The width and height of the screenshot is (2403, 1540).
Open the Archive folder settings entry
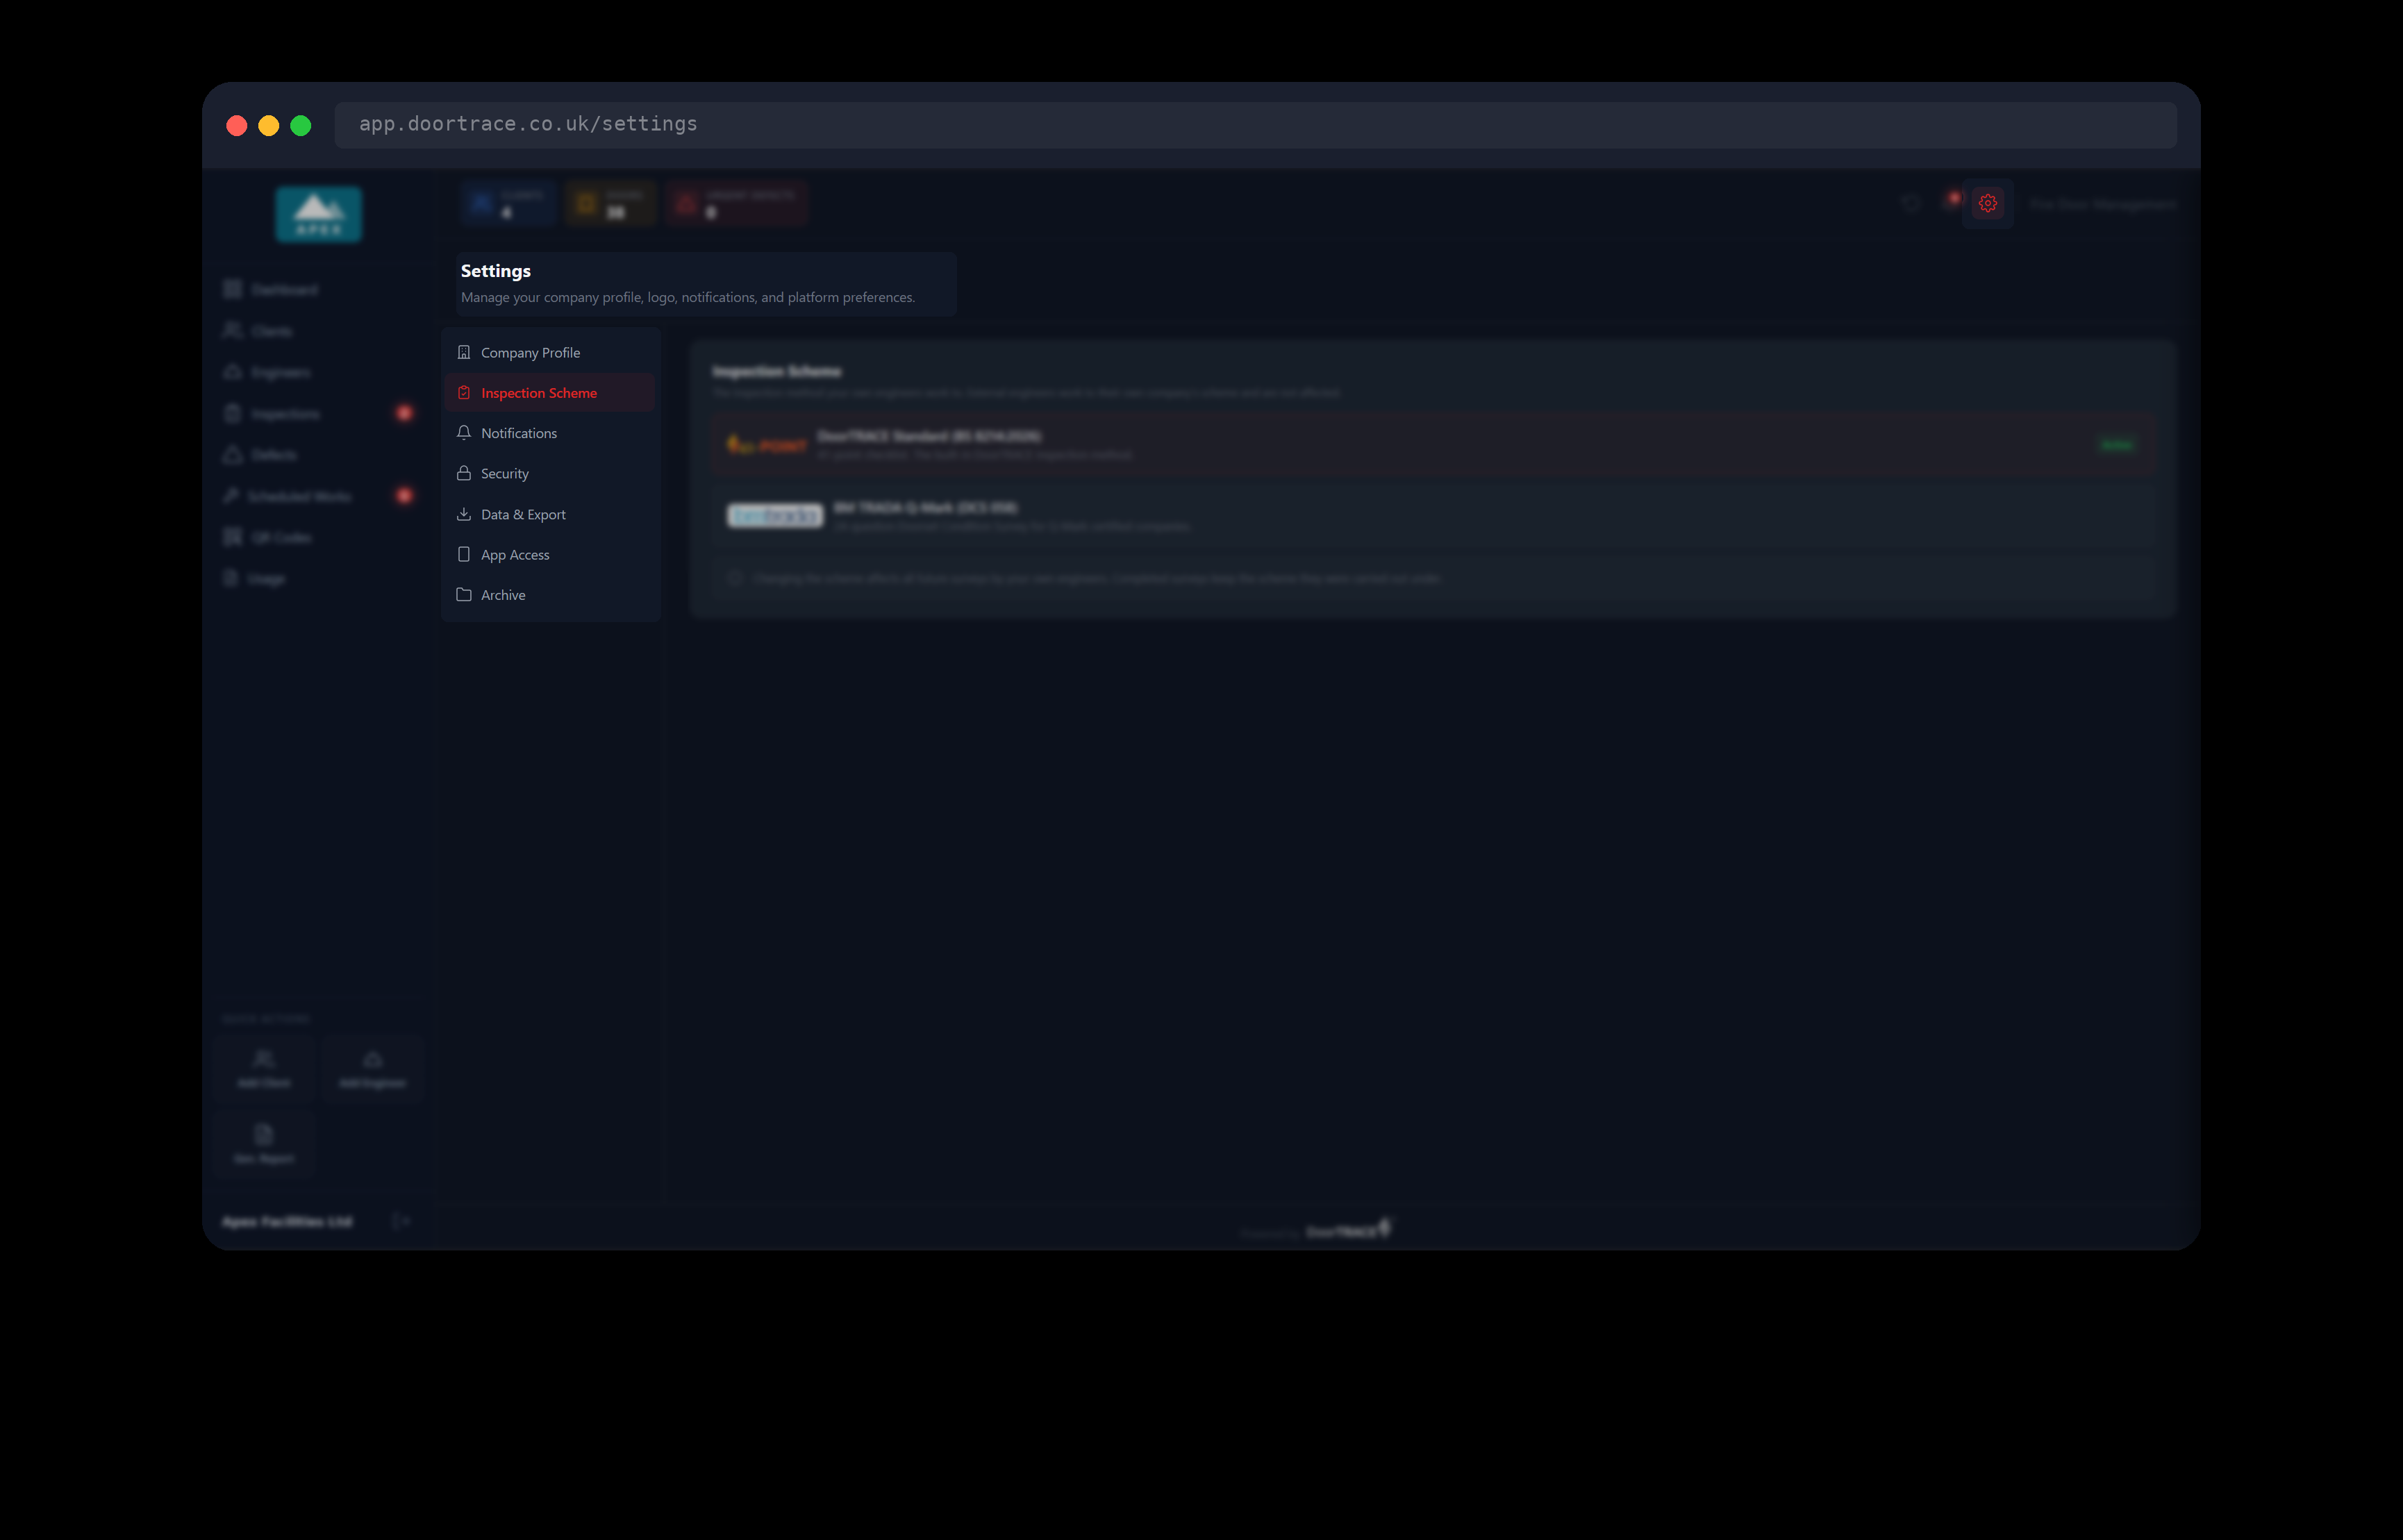coord(550,595)
